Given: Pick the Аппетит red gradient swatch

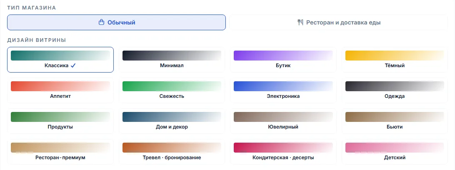Looking at the screenshot, I should click(x=60, y=86).
